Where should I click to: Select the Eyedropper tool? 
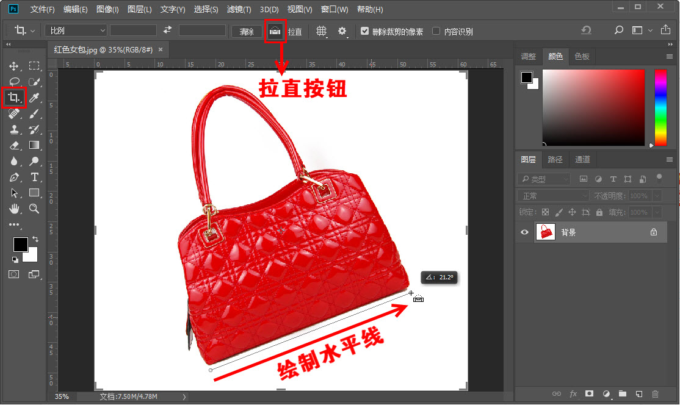pos(34,98)
